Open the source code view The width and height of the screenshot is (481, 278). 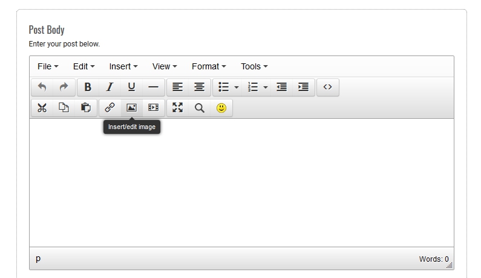(x=327, y=87)
